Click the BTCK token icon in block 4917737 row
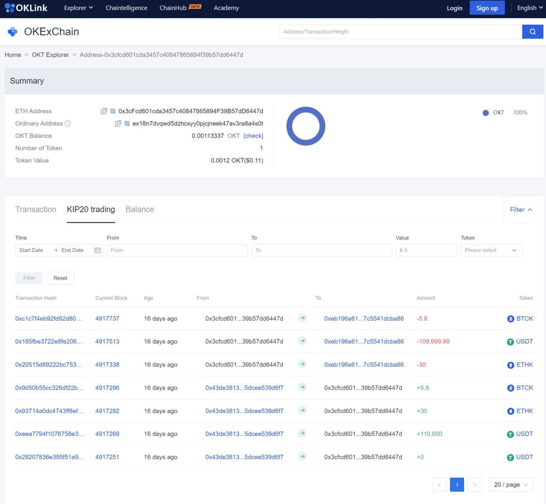This screenshot has width=546, height=504. point(510,319)
